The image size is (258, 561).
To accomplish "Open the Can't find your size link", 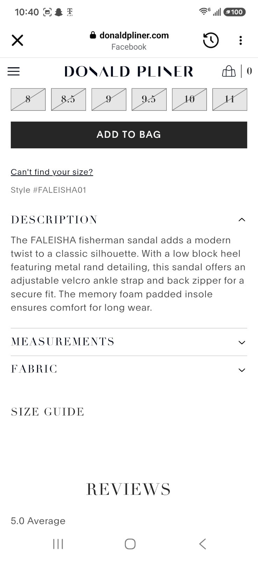I will [x=52, y=172].
